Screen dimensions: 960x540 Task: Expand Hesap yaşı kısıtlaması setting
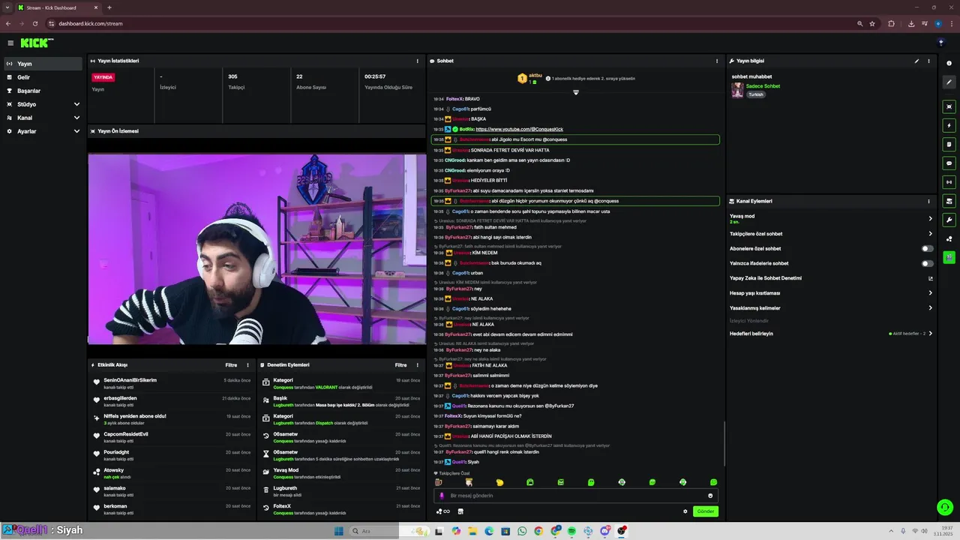831,293
